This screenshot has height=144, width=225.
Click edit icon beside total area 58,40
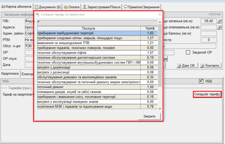[221, 21]
